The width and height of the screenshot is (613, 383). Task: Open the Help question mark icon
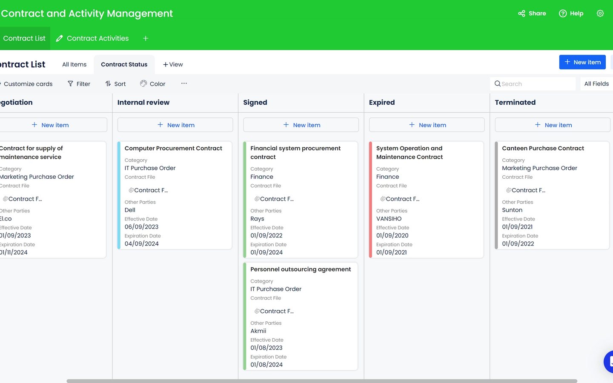pyautogui.click(x=563, y=14)
